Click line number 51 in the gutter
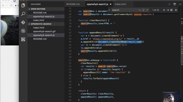Image resolution: width=183 pixels, height=102 pixels. click(70, 60)
